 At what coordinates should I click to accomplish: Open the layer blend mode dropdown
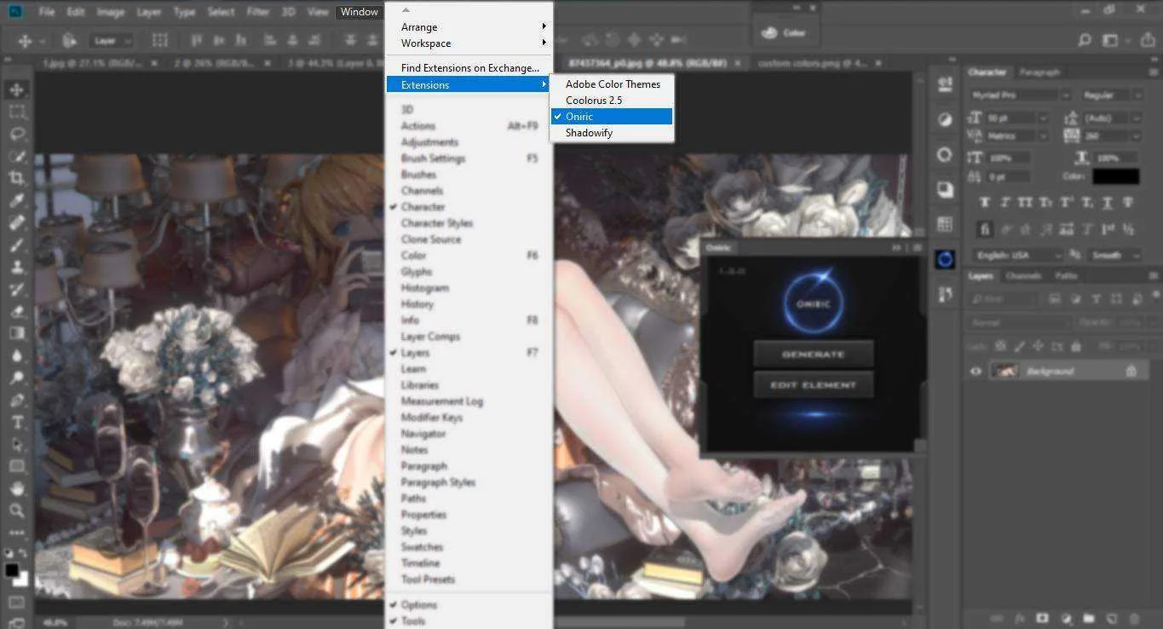[x=1017, y=323]
